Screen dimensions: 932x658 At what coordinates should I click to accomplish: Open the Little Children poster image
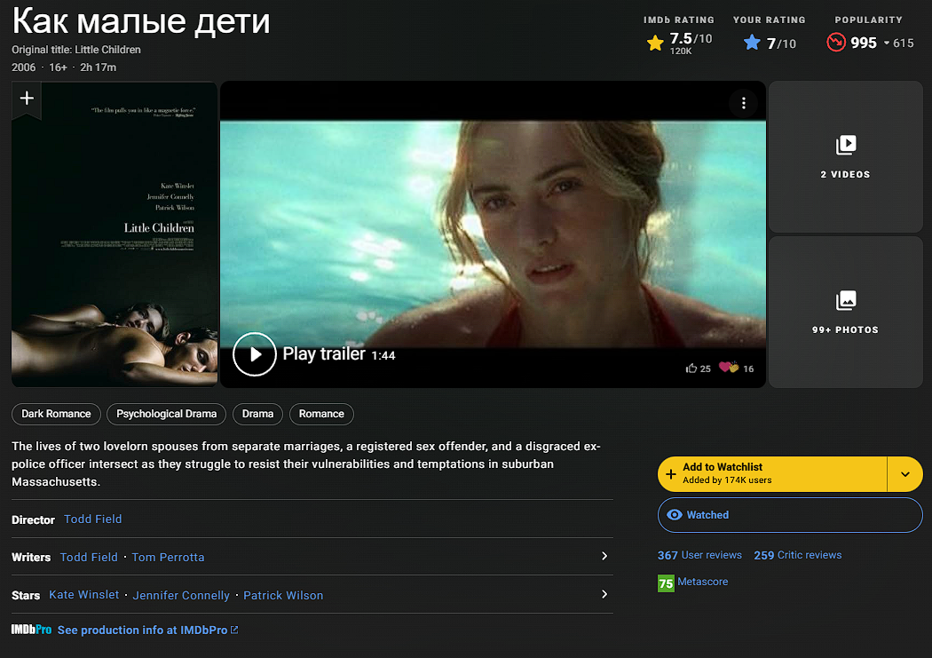coord(115,234)
